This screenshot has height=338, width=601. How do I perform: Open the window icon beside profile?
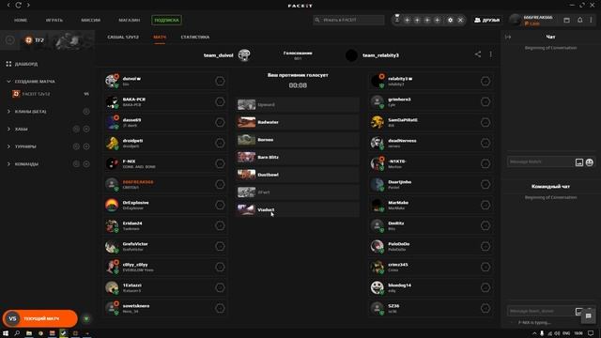(566, 20)
